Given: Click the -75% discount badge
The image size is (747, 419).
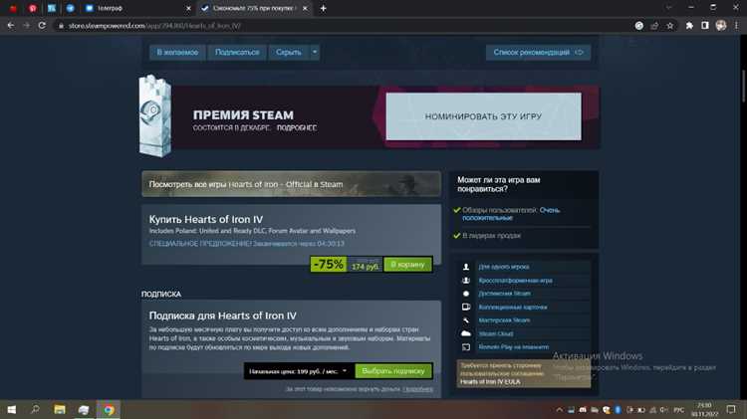Looking at the screenshot, I should click(329, 265).
